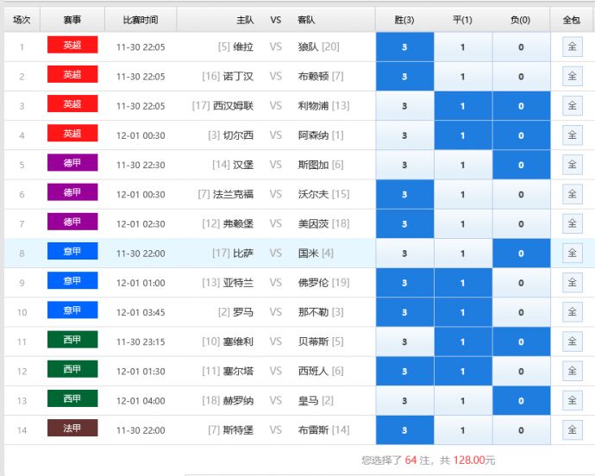Click 全 button for match 1
The width and height of the screenshot is (595, 476).
pyautogui.click(x=572, y=47)
